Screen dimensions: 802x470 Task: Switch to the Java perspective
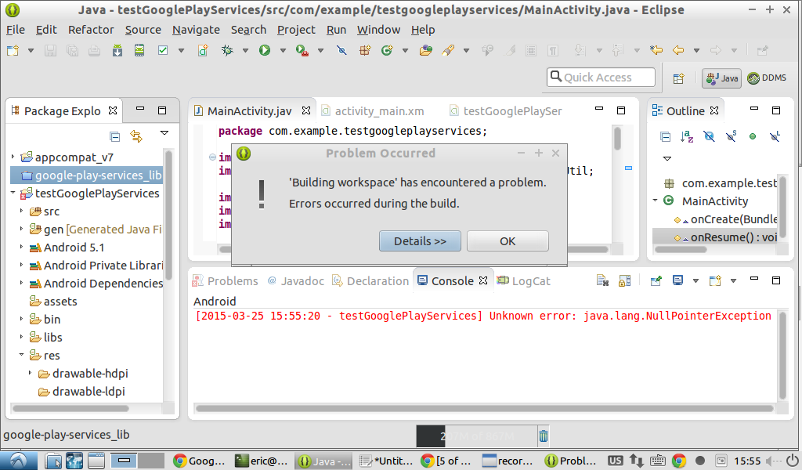point(721,78)
